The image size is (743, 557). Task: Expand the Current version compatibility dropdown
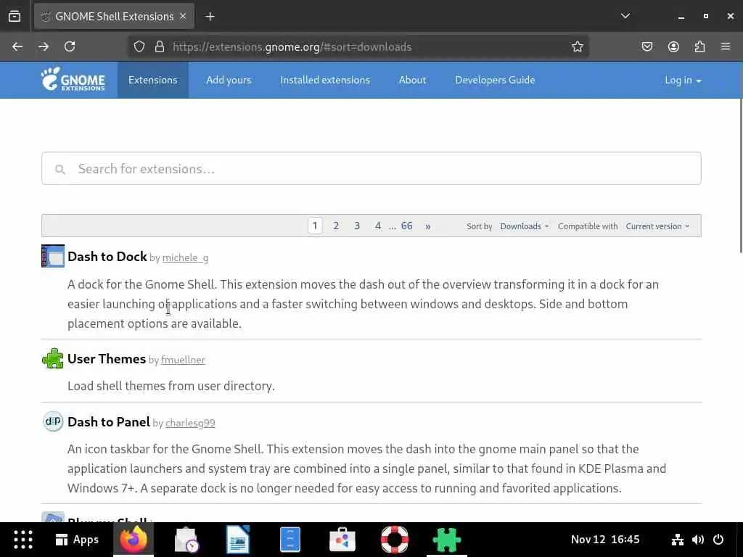[x=657, y=226]
